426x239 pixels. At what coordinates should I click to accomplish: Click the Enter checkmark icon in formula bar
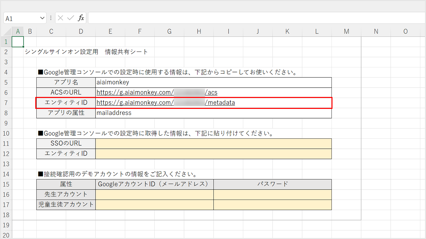(70, 18)
